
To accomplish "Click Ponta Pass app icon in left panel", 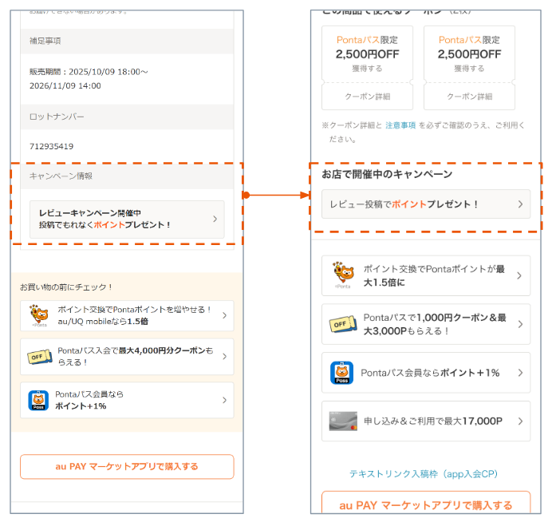I will pyautogui.click(x=38, y=400).
